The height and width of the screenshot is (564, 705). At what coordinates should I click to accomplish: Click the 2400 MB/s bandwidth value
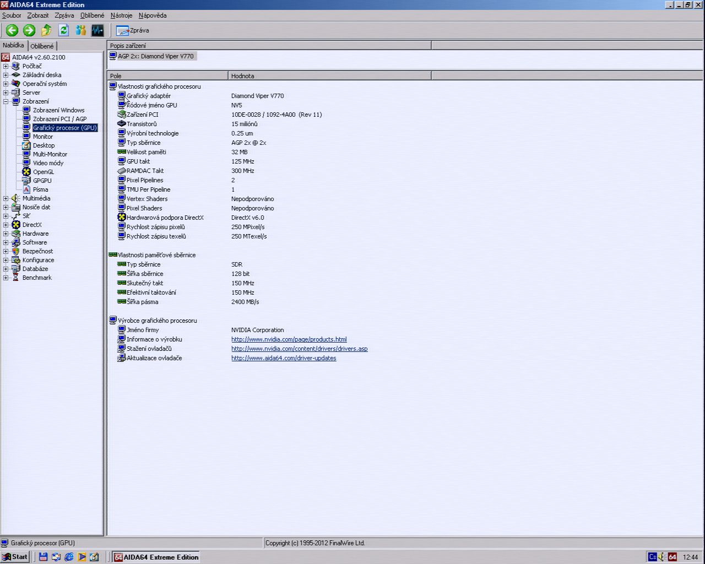(245, 302)
